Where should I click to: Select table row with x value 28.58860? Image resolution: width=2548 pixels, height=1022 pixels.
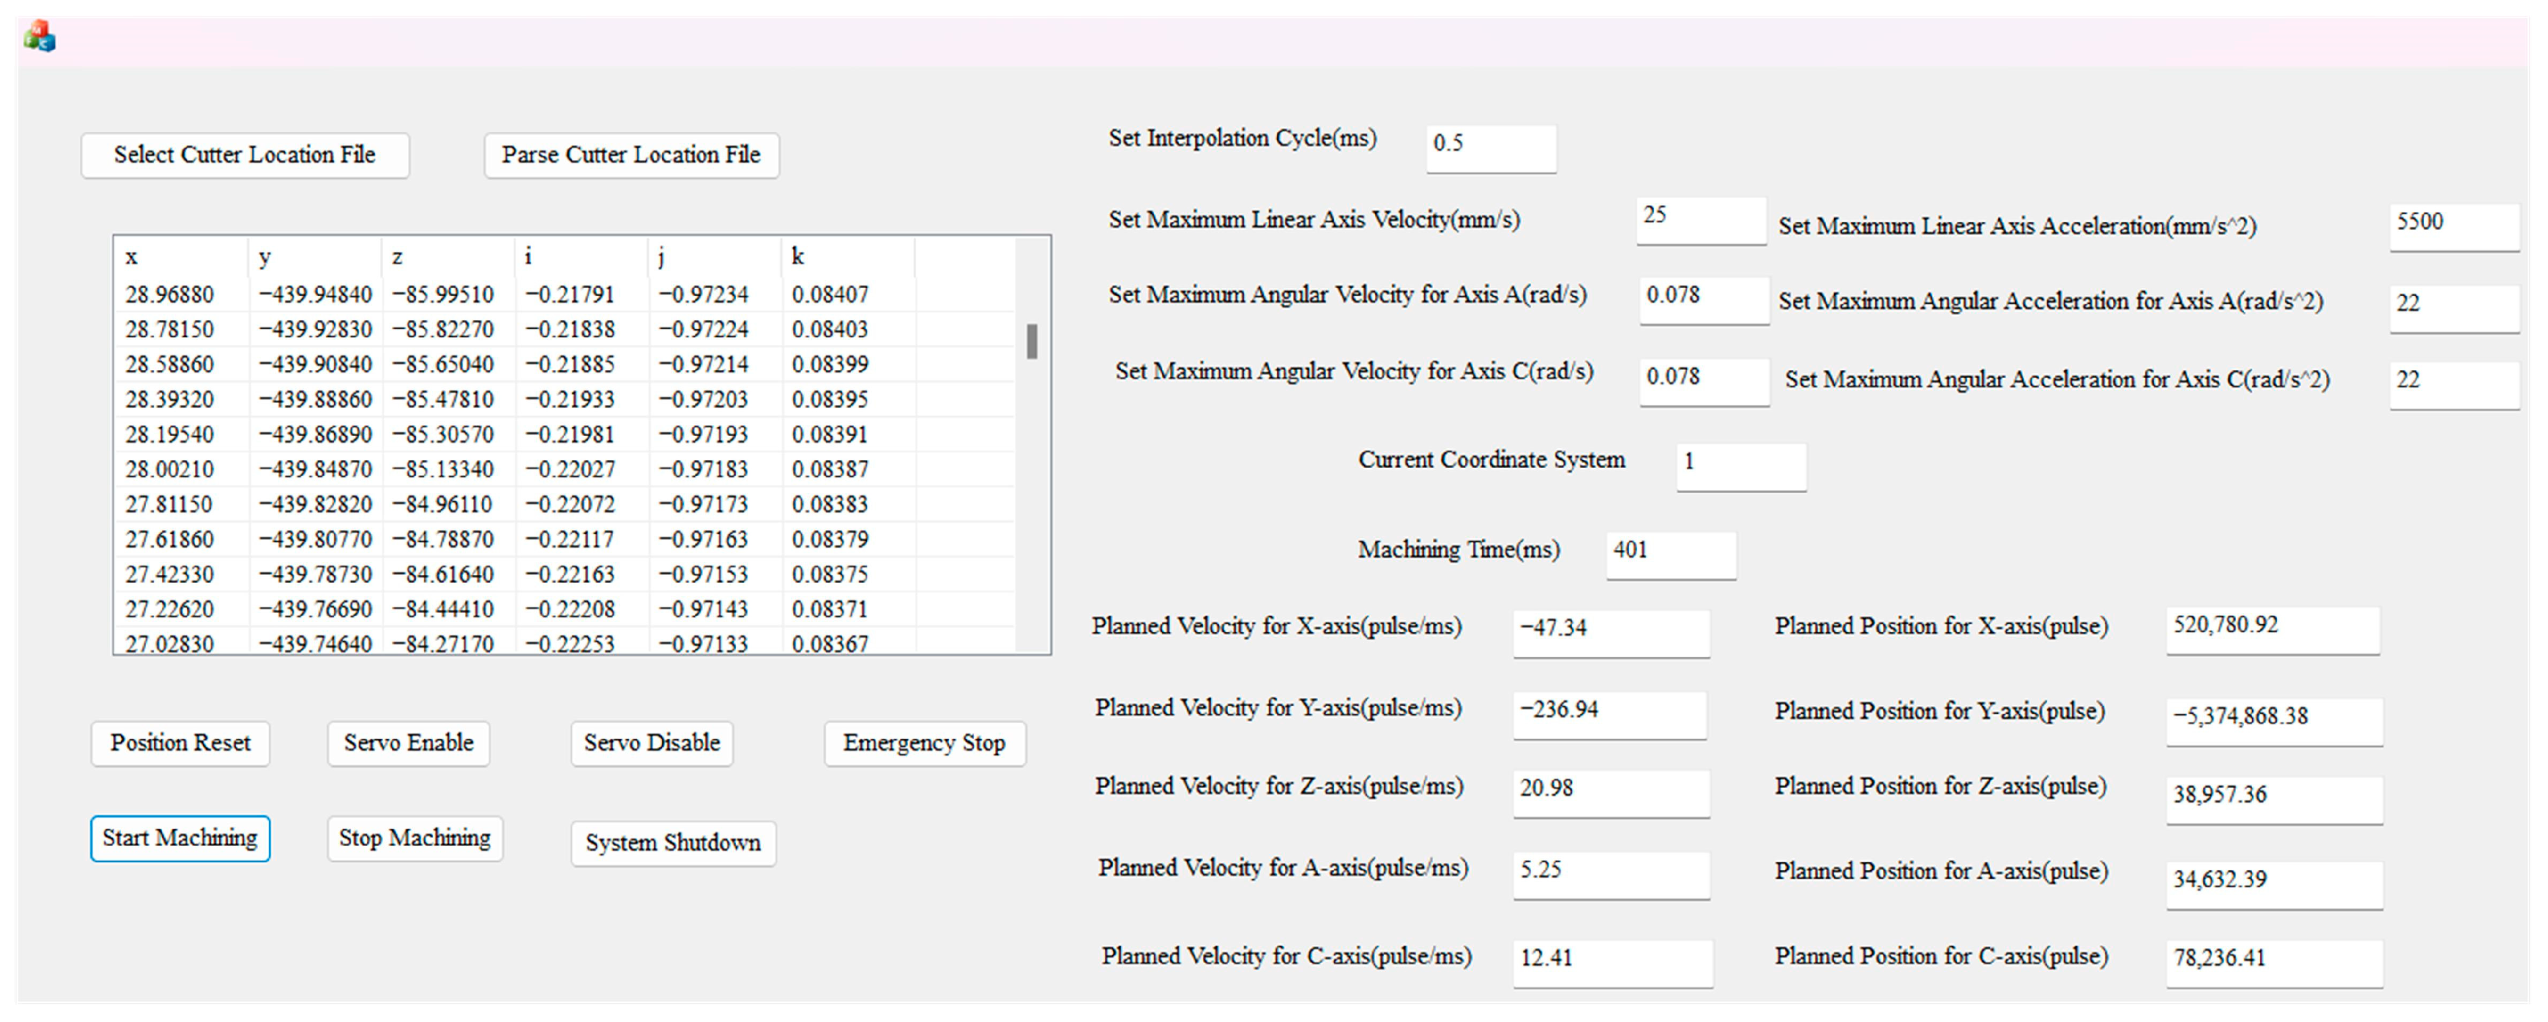(x=565, y=364)
